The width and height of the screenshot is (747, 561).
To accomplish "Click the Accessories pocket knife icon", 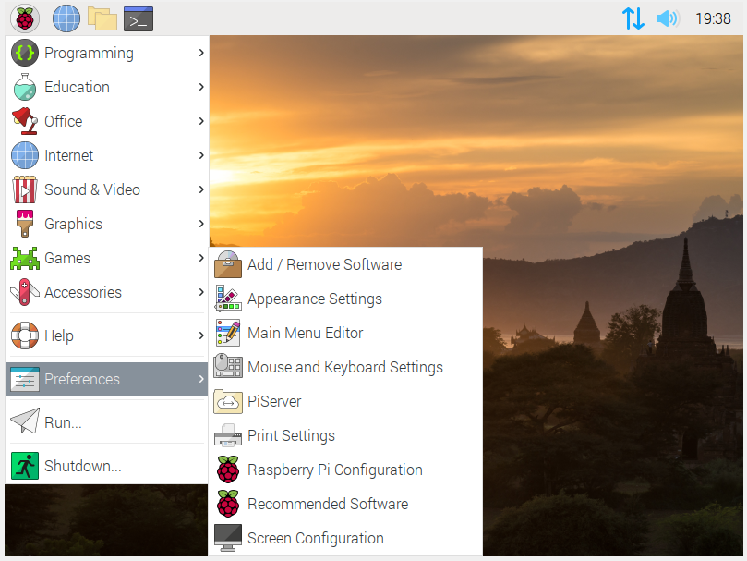I will click(25, 292).
